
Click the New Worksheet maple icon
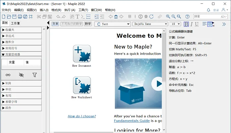82,85
